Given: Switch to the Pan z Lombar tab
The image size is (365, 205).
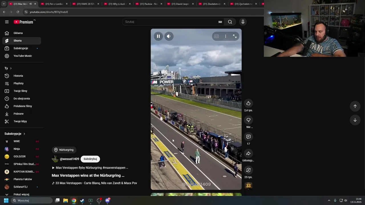Looking at the screenshot, I should [x=54, y=4].
